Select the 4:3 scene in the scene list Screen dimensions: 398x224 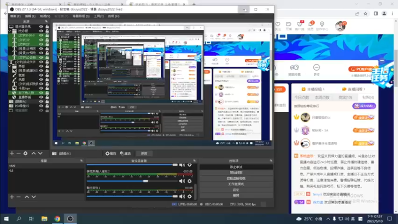pyautogui.click(x=46, y=171)
